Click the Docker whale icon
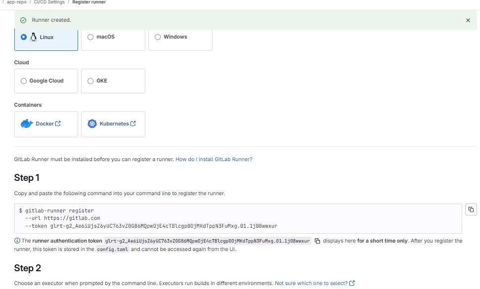This screenshot has width=480, height=289. (27, 124)
